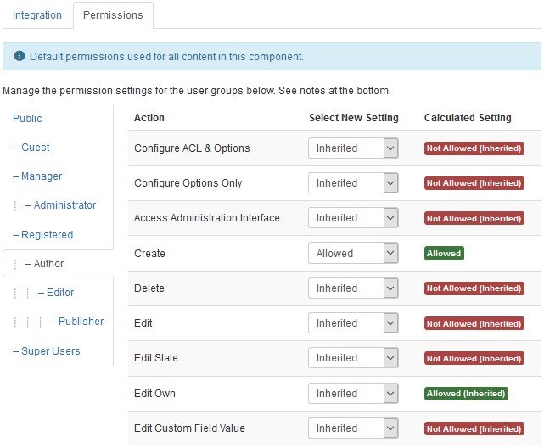Change the Create permission dropdown
Image resolution: width=544 pixels, height=448 pixels.
352,253
